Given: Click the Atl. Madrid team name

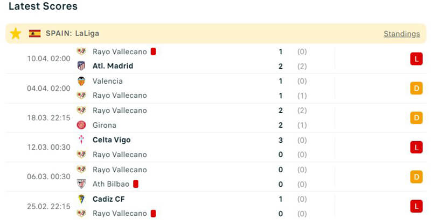Looking at the screenshot, I should [113, 66].
